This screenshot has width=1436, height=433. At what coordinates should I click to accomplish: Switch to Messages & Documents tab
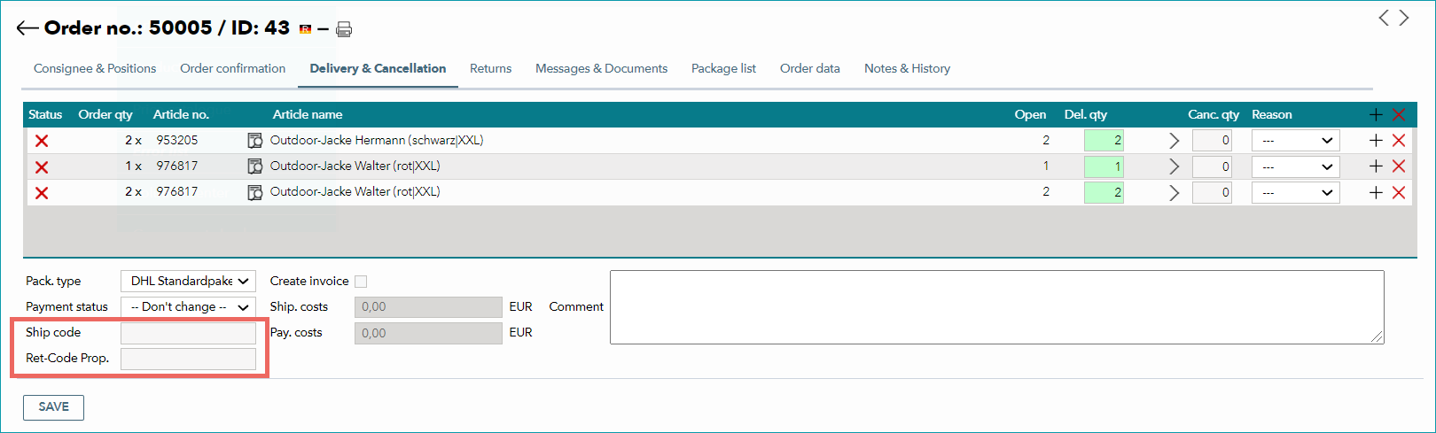(601, 68)
